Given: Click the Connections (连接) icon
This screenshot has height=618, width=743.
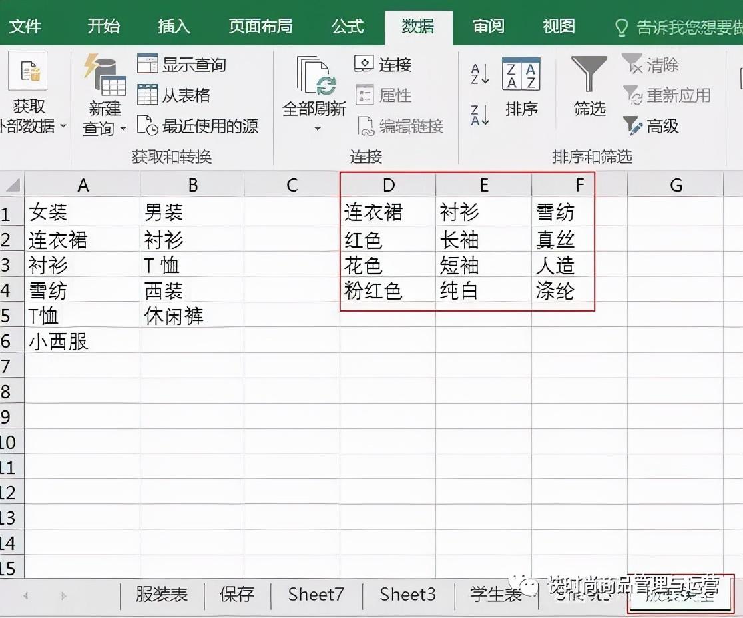Looking at the screenshot, I should [x=364, y=63].
